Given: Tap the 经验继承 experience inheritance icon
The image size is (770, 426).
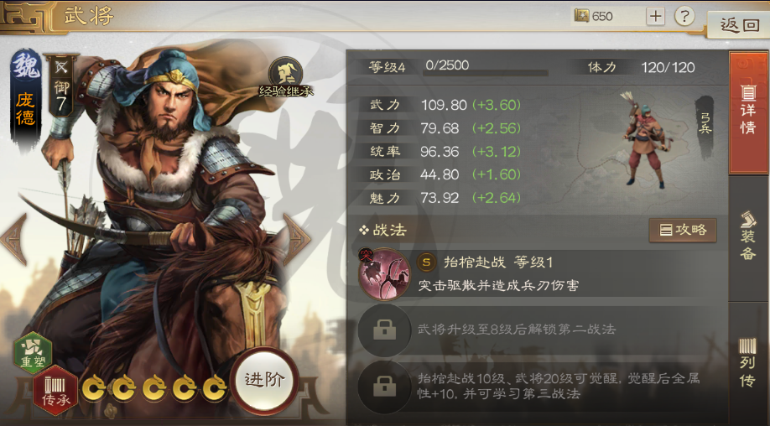Looking at the screenshot, I should tap(285, 76).
